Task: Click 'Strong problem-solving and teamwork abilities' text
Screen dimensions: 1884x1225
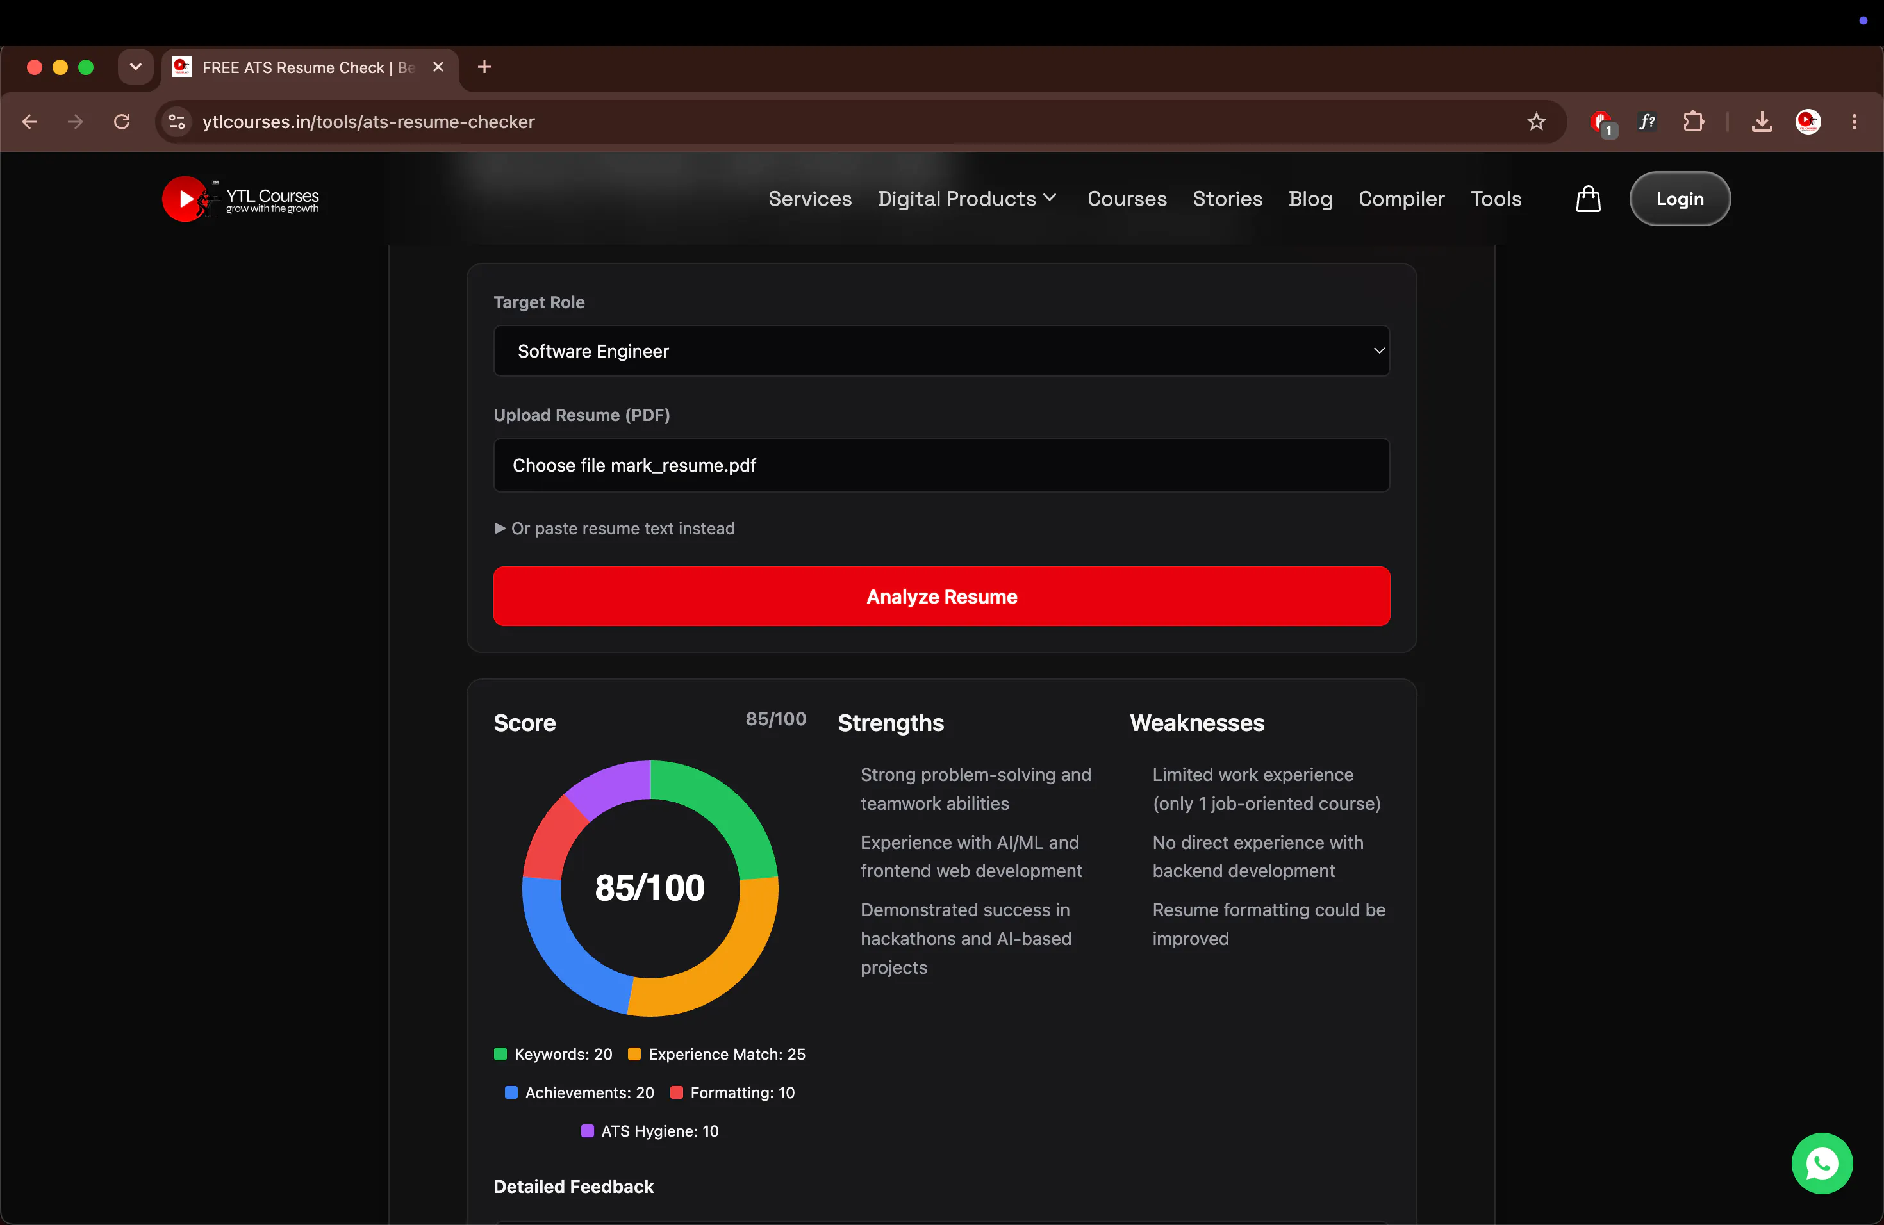Action: [x=975, y=789]
